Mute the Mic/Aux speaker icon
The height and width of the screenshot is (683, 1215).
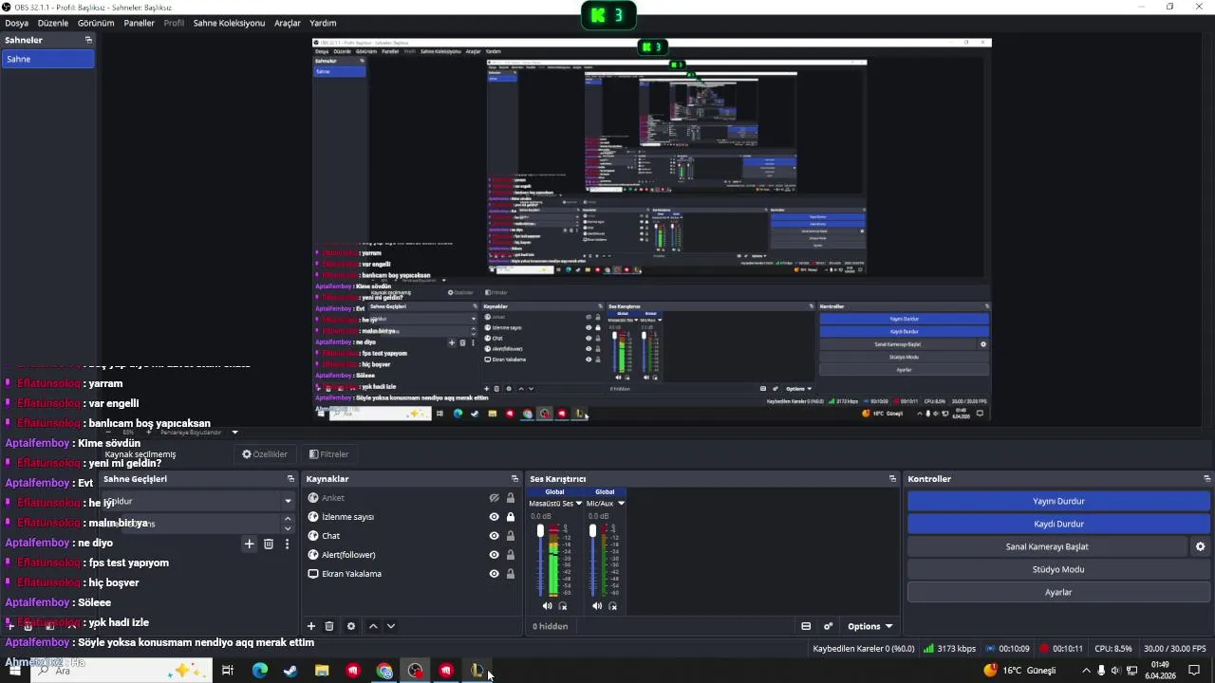(x=597, y=605)
